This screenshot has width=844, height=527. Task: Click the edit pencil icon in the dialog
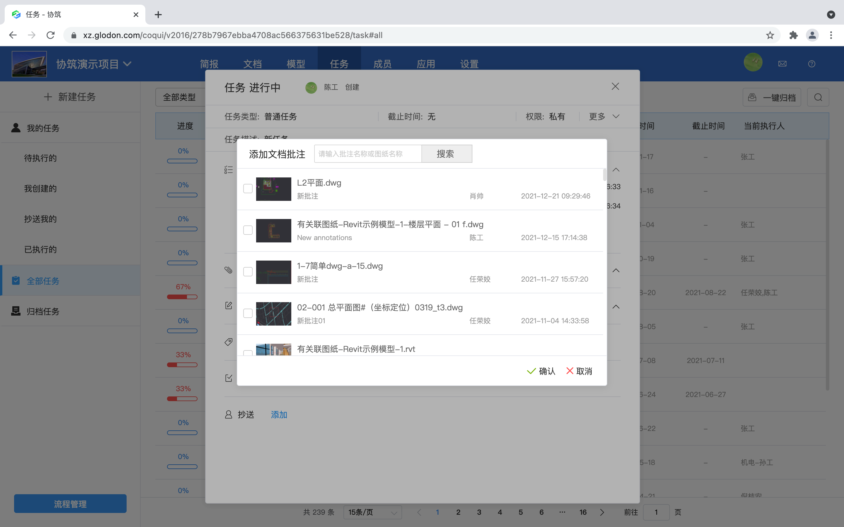pyautogui.click(x=229, y=305)
